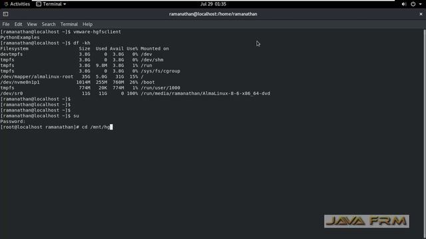The width and height of the screenshot is (426, 239).
Task: Click the 100% use value
Action: [132, 94]
